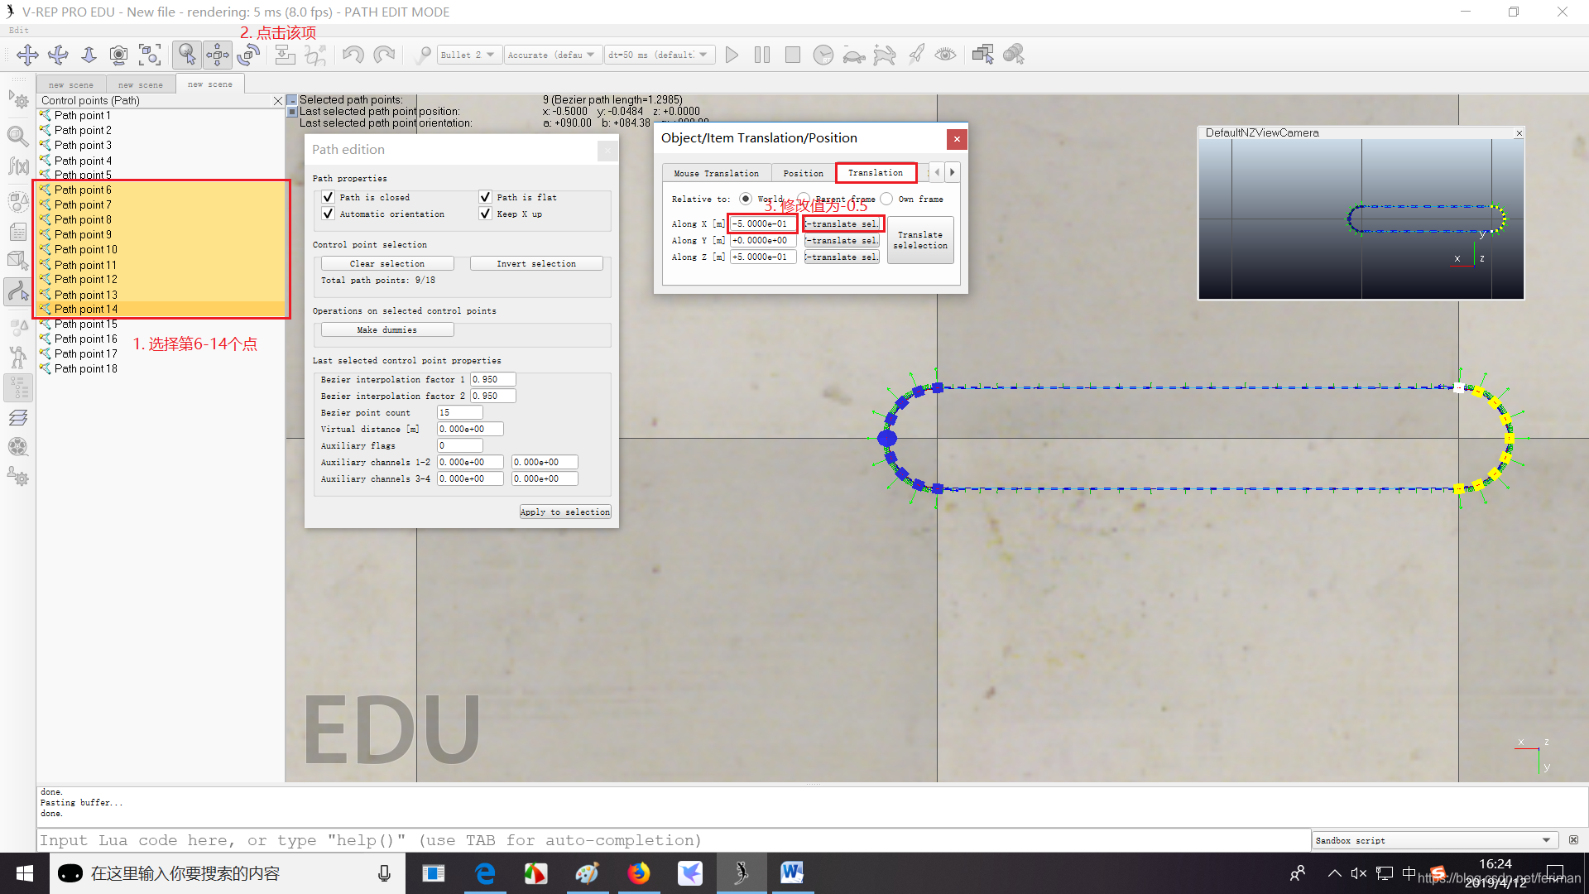Start simulation with the play button
This screenshot has height=894, width=1589.
point(732,55)
